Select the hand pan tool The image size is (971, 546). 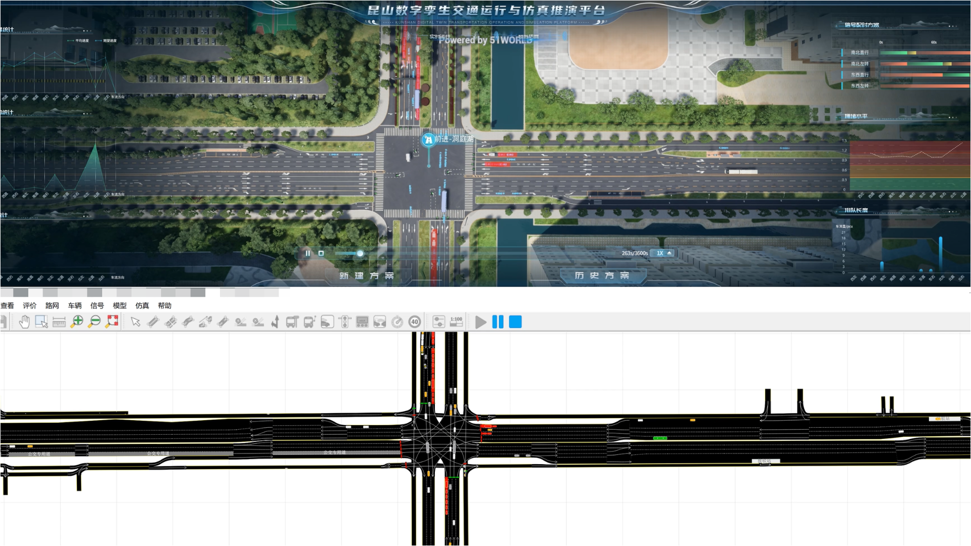pos(24,322)
